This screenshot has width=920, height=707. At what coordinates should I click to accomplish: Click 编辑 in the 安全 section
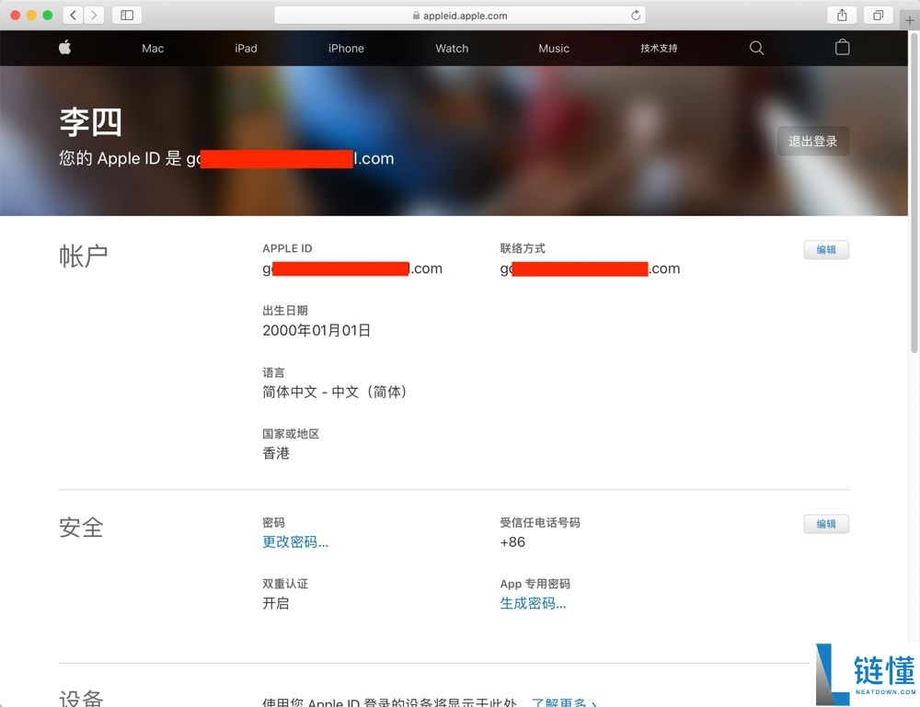coord(825,523)
